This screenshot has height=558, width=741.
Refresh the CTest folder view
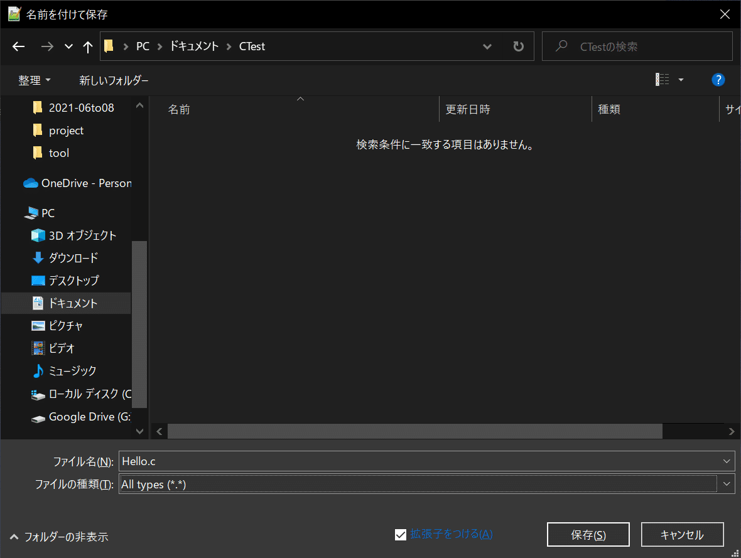pos(519,46)
